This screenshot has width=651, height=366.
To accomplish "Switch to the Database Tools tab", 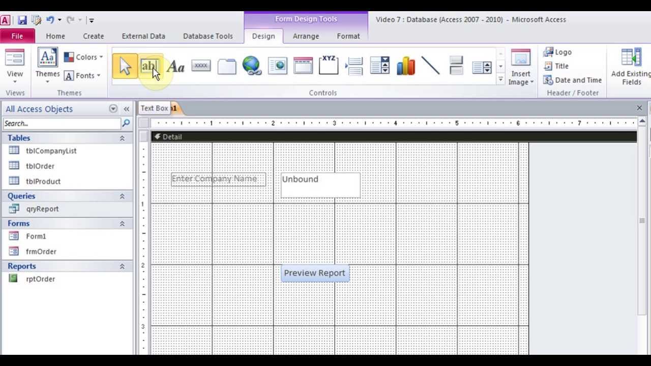I will coord(208,36).
